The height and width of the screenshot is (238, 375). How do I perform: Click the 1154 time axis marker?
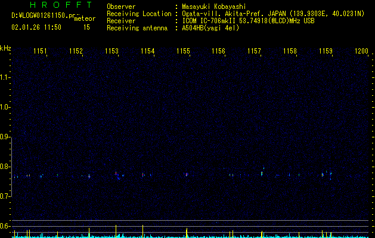point(148,51)
